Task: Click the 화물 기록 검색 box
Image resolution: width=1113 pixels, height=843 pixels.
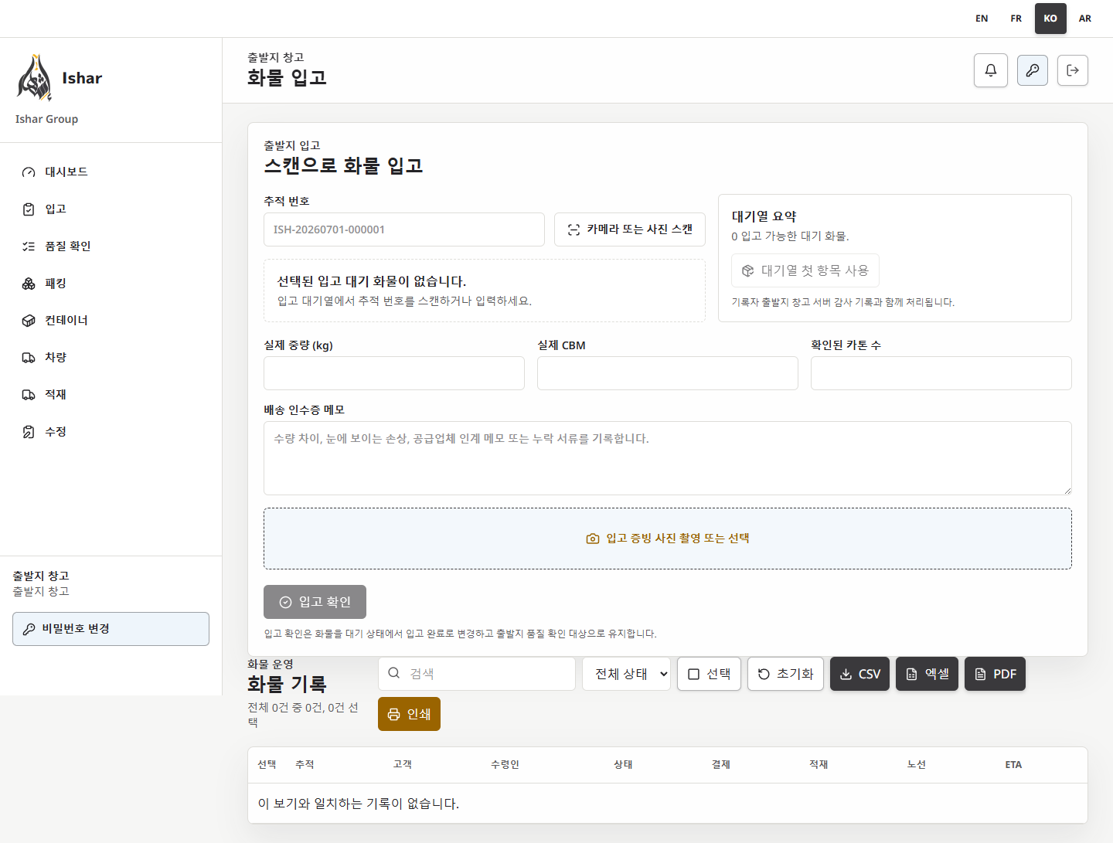Action: pos(477,674)
